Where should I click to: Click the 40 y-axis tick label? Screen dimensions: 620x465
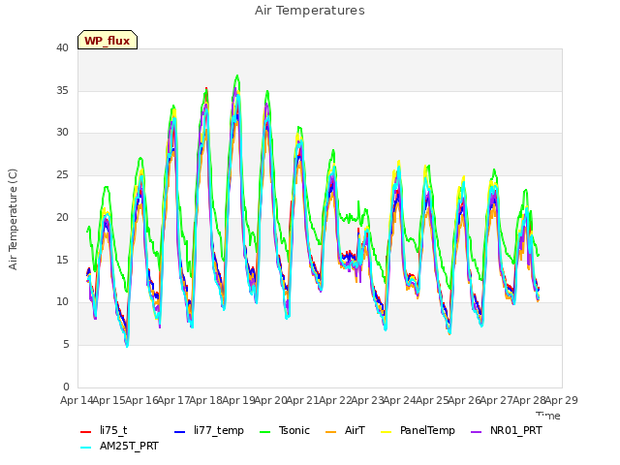tap(62, 48)
